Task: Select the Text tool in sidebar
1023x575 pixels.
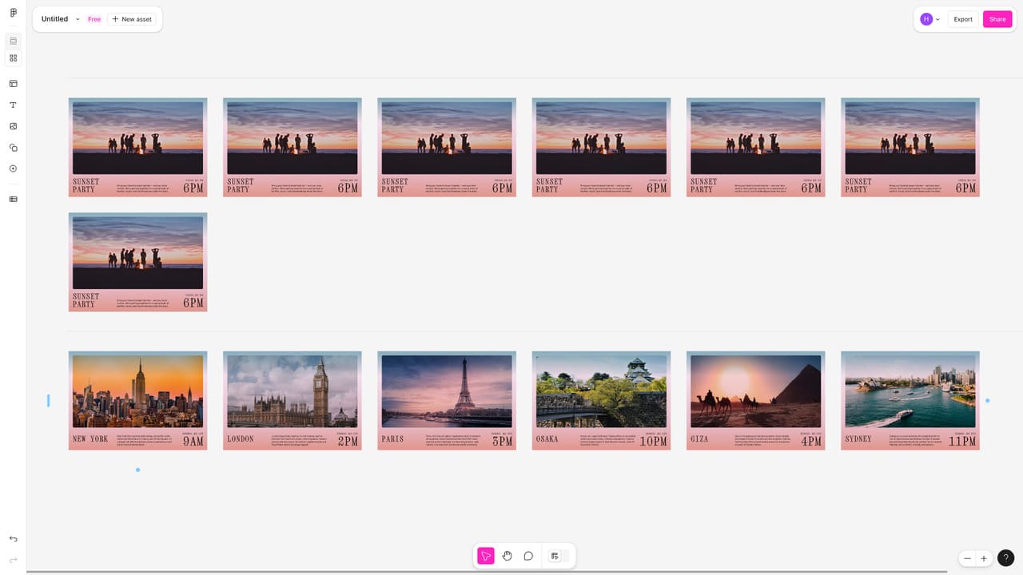Action: [x=13, y=105]
